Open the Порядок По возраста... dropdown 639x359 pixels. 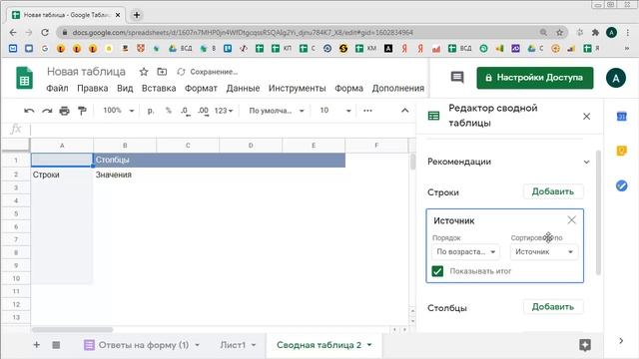(x=466, y=252)
